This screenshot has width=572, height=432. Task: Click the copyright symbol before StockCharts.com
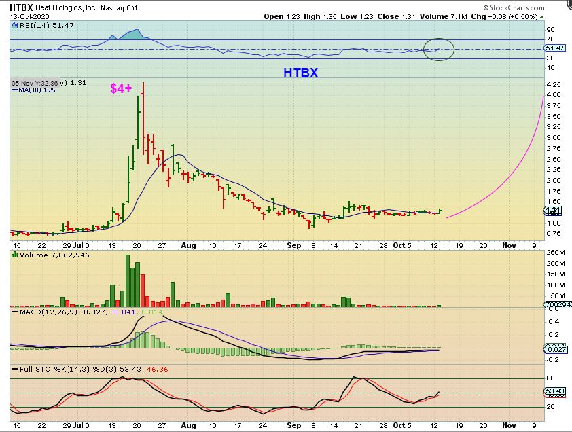[x=486, y=7]
